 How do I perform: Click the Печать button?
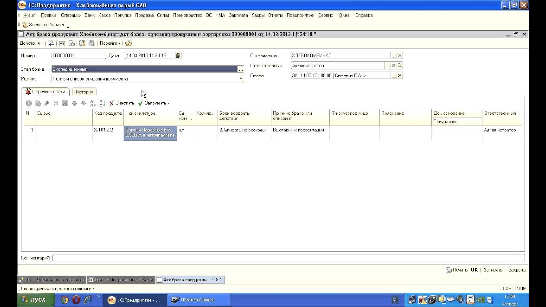456,270
